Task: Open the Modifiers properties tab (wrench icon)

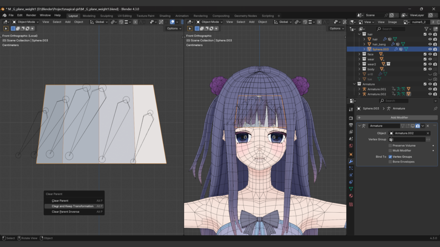Action: 351,161
